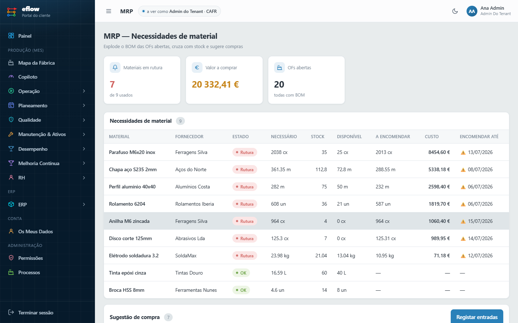The height and width of the screenshot is (323, 518).
Task: Click the Mapa da Fábrica factory icon
Action: (11, 63)
